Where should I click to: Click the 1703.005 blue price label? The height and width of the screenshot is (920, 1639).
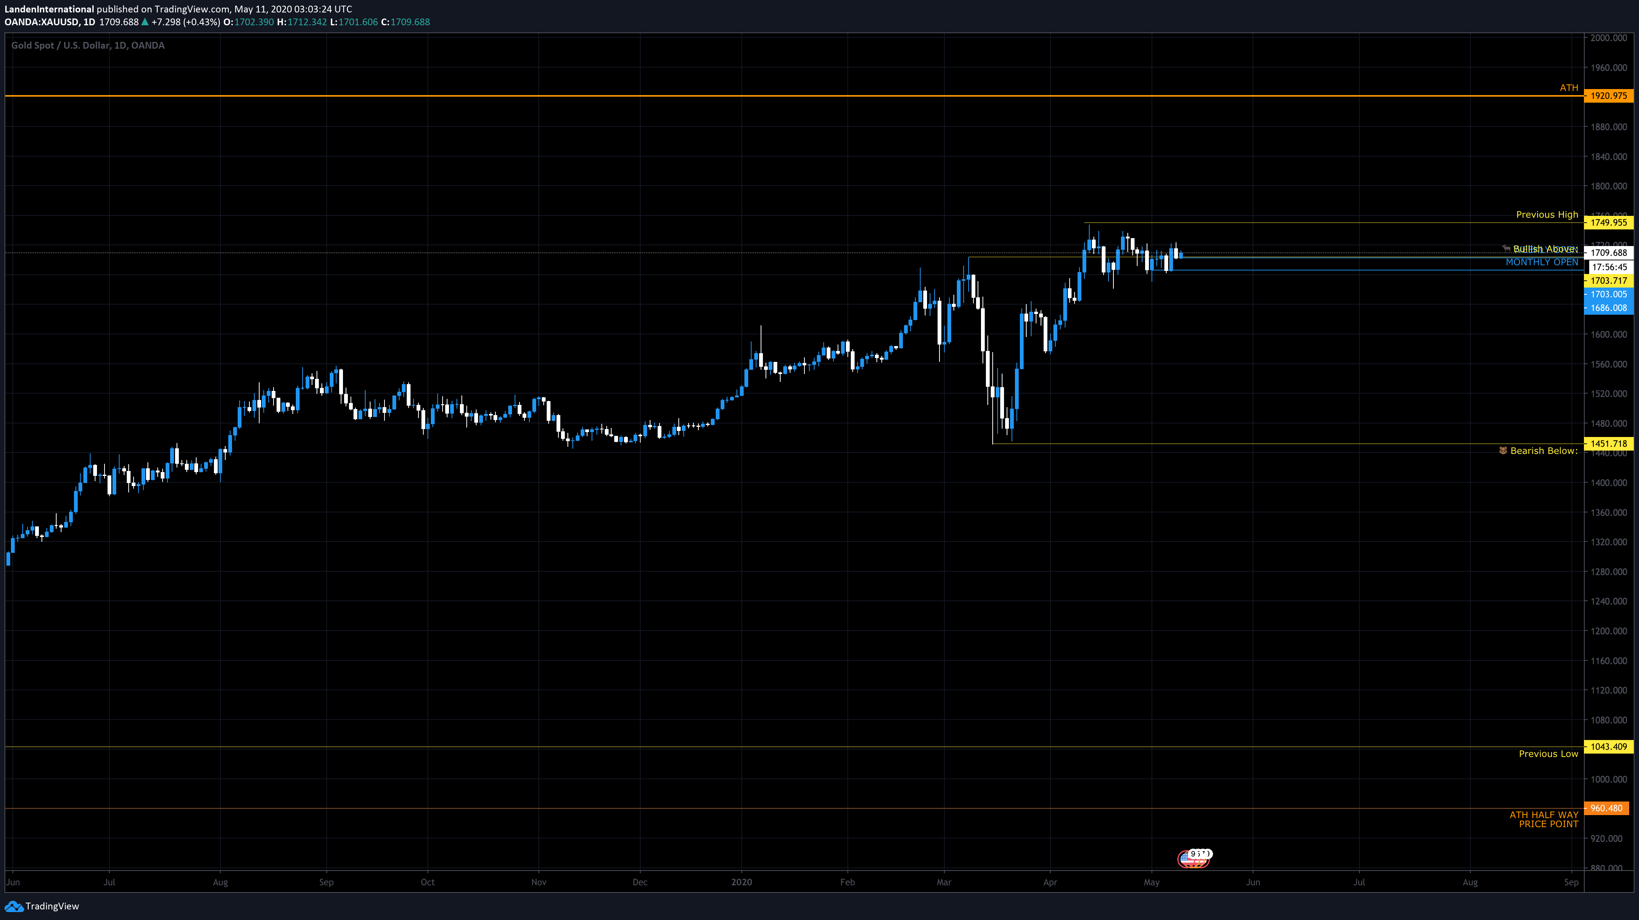click(x=1608, y=294)
